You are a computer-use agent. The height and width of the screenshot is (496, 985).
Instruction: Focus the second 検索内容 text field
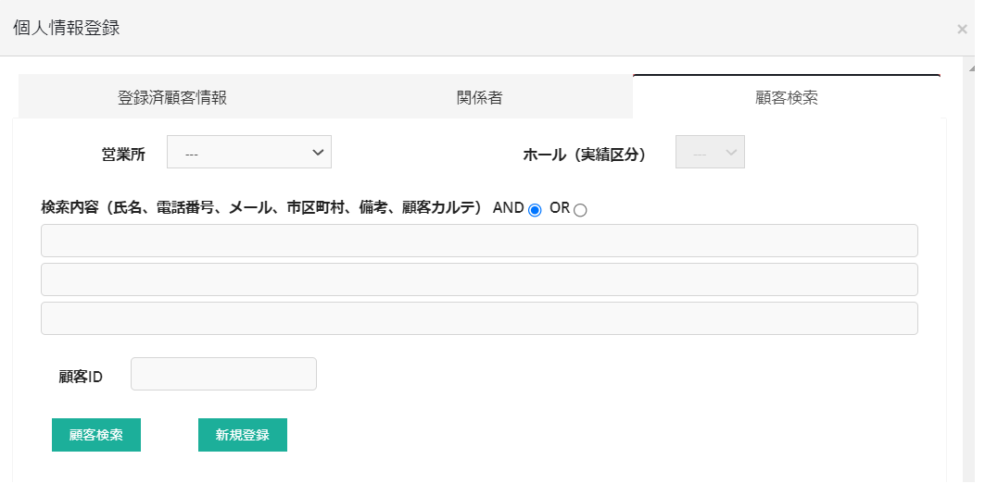point(479,279)
